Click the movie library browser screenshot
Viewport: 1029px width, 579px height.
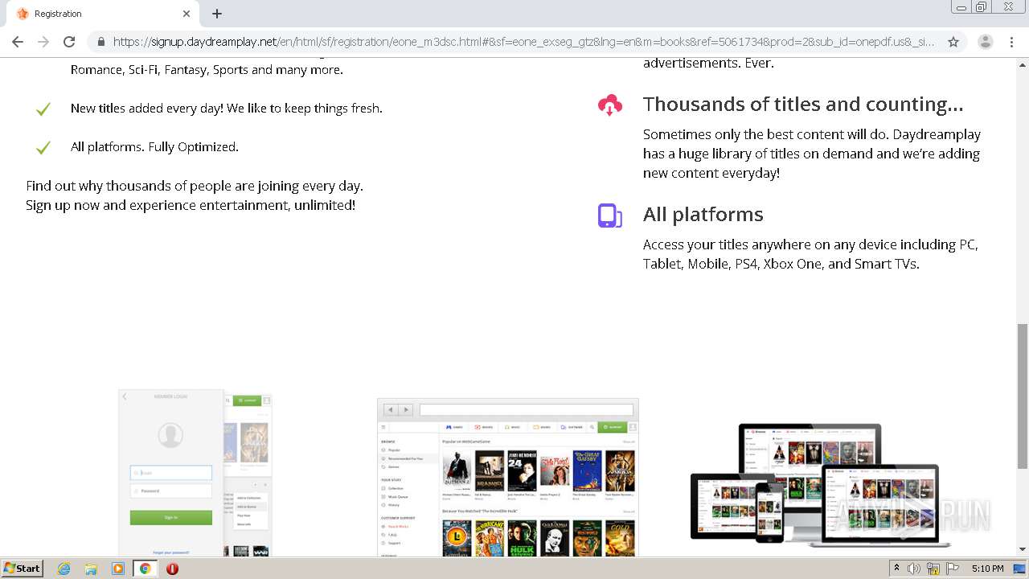coord(508,477)
